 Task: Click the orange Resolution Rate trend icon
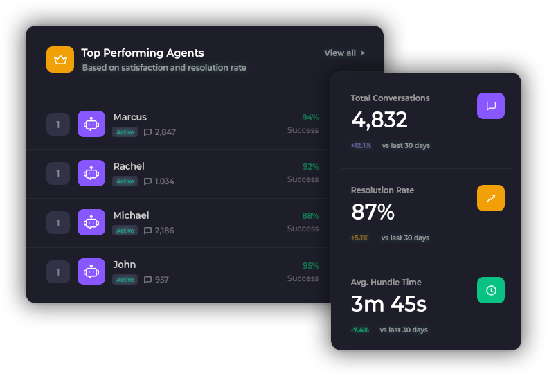coord(491,198)
